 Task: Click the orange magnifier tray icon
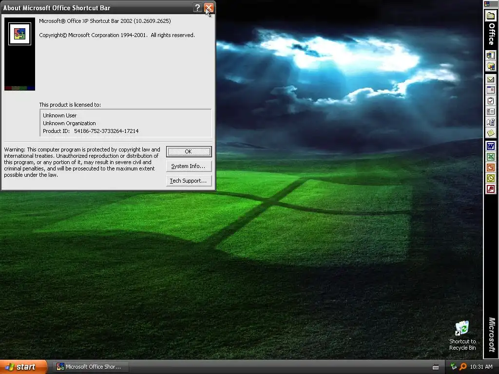[x=463, y=367]
